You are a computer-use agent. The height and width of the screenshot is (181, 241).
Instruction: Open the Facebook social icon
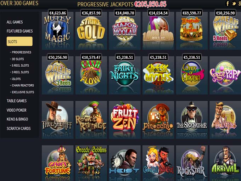click(x=228, y=4)
